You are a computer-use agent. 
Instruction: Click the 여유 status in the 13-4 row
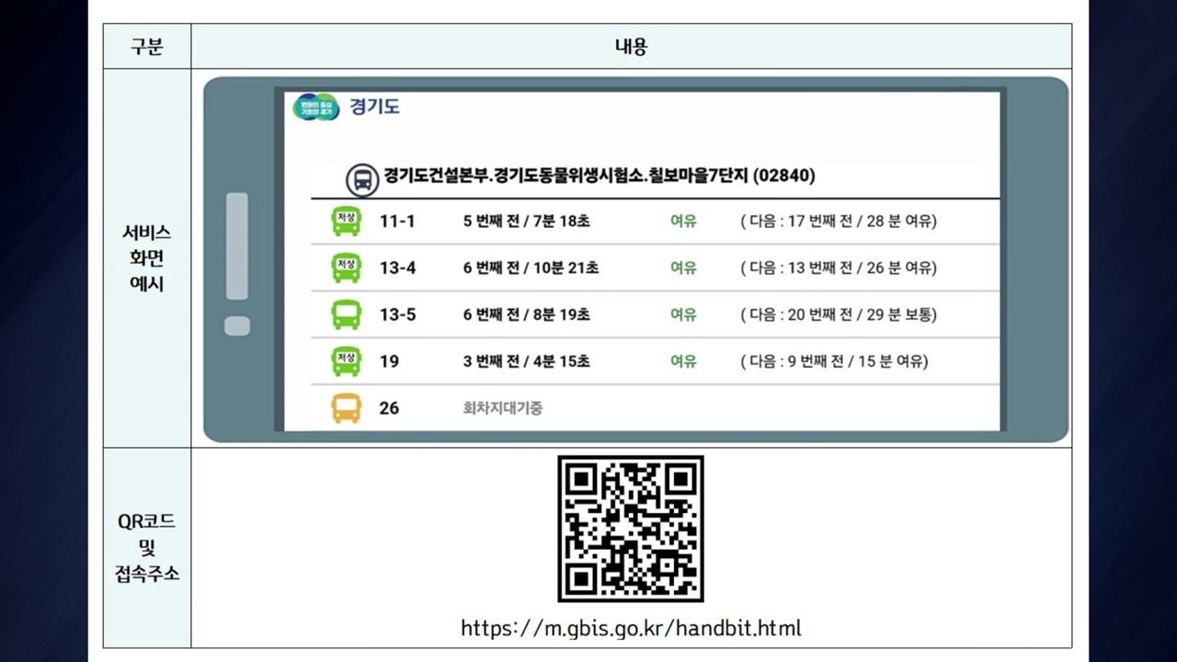click(683, 268)
